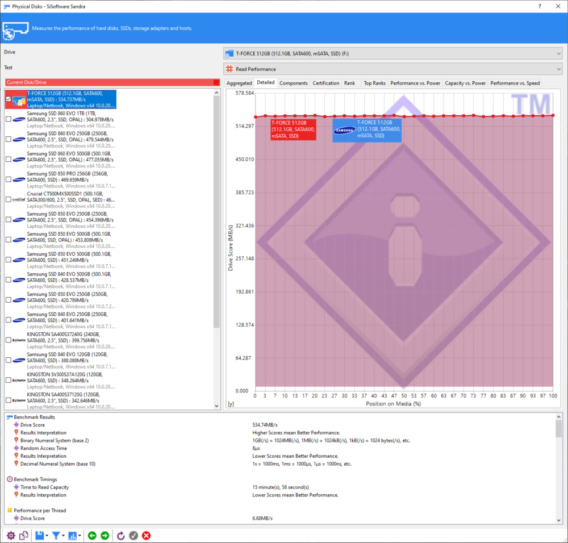Viewport: 568px width, 543px height.
Task: Click the blue filter funnel icon
Action: (x=56, y=536)
